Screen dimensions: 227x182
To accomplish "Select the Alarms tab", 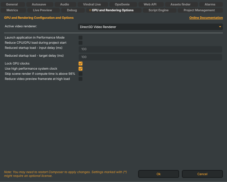I will [211, 4].
